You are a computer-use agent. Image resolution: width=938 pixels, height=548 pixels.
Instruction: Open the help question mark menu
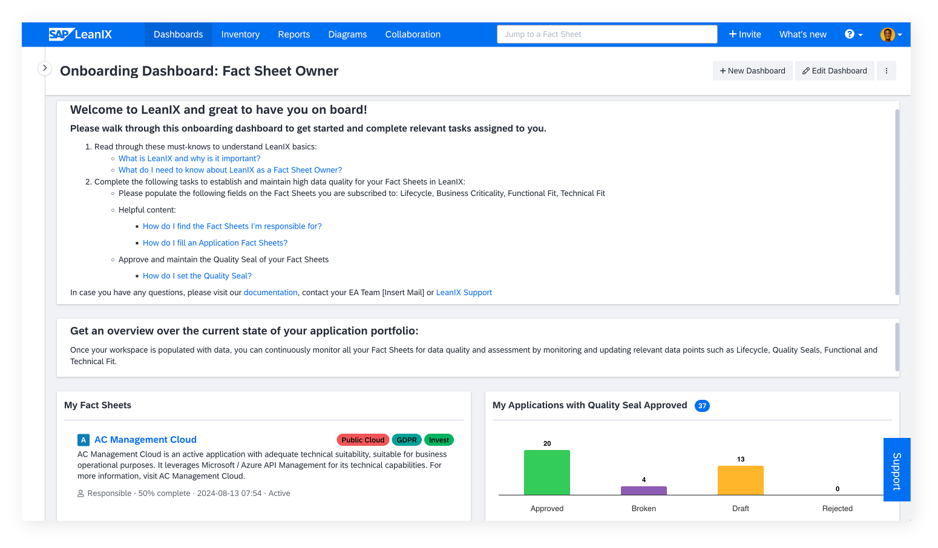tap(853, 34)
